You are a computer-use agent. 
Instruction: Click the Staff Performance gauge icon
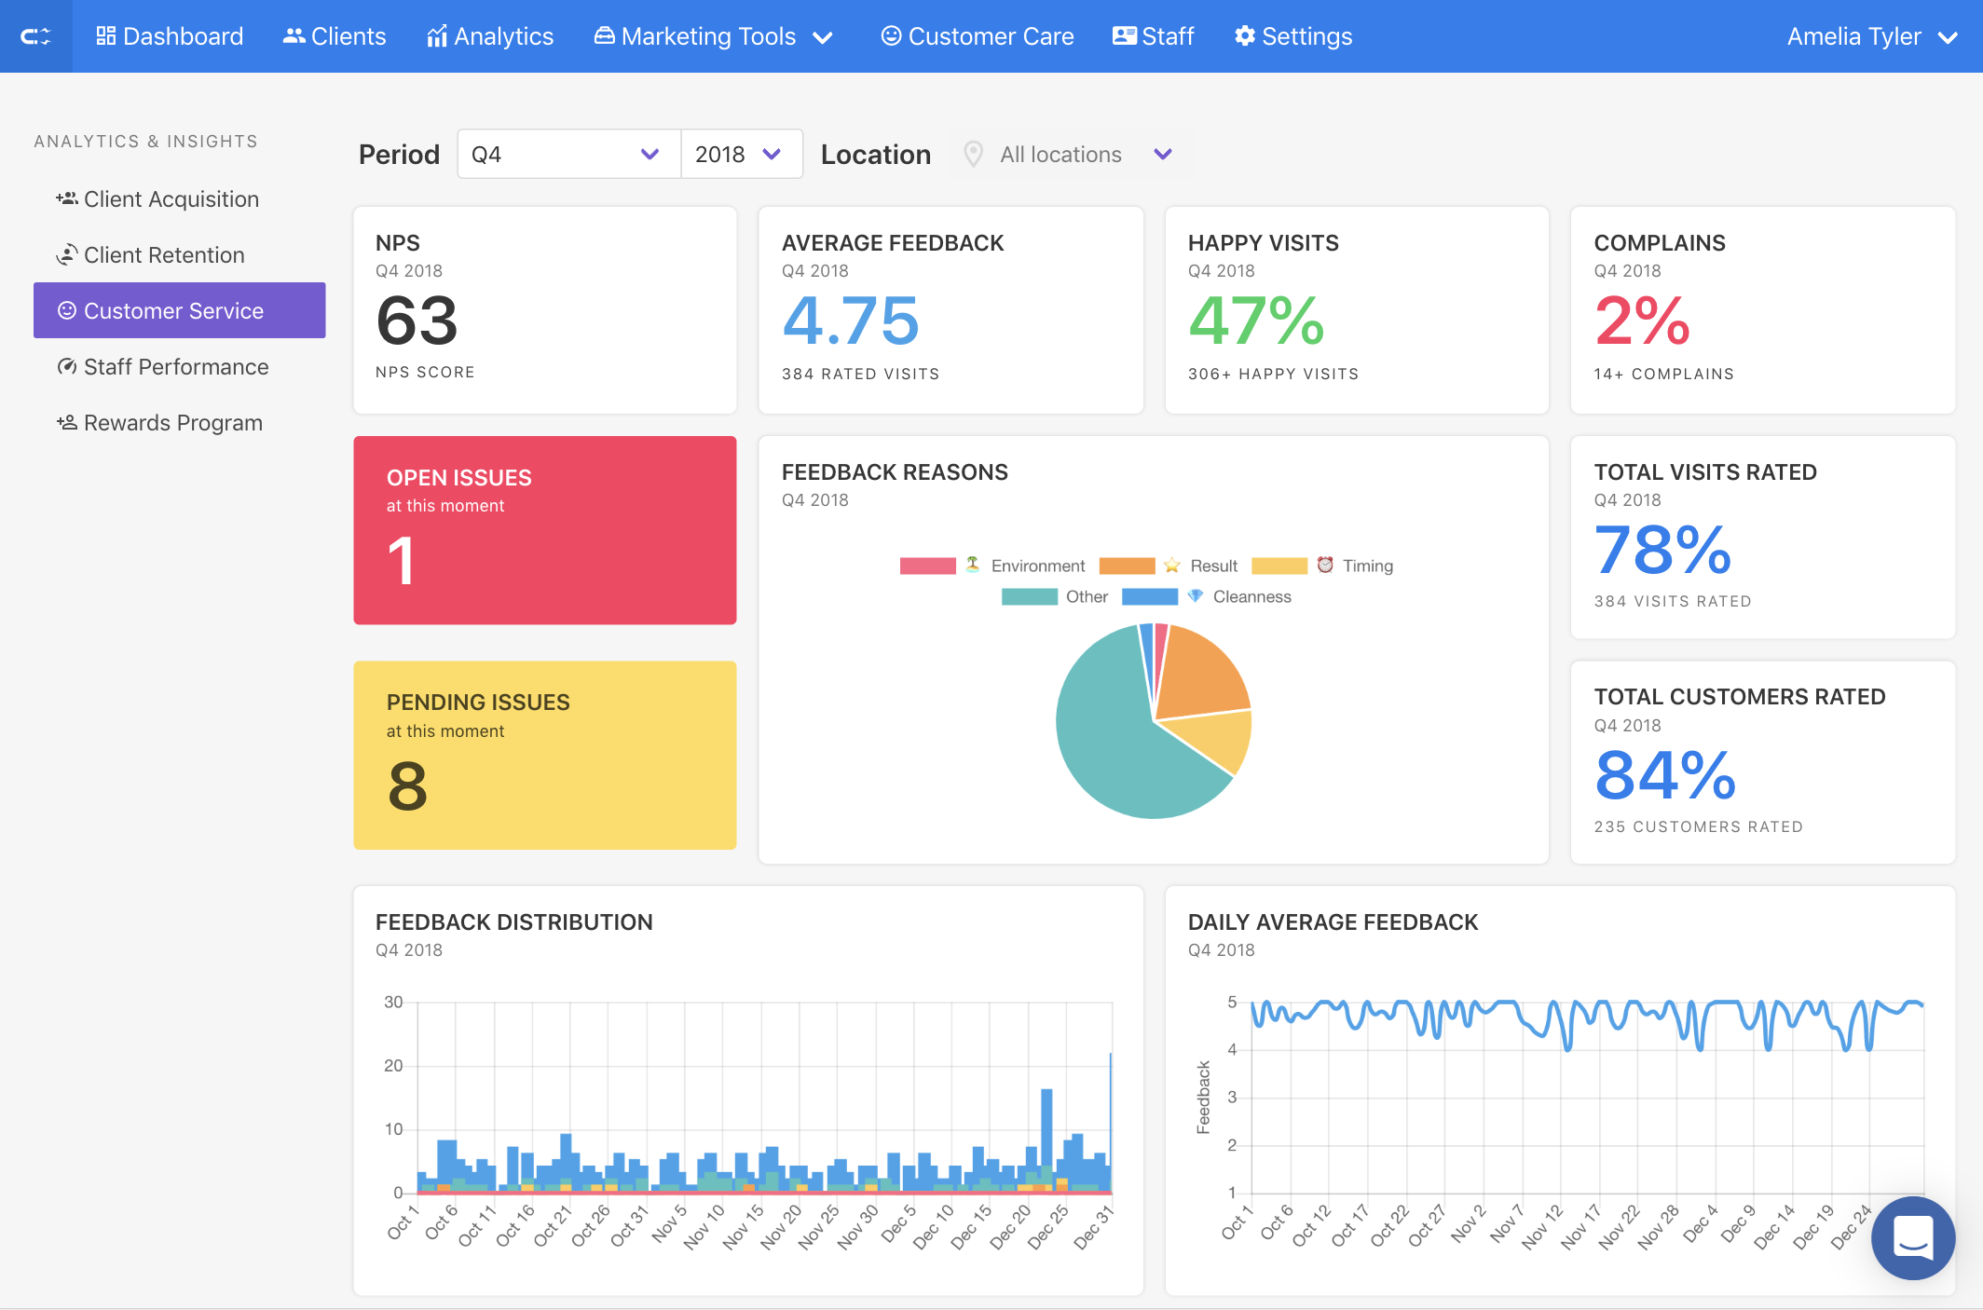pyautogui.click(x=66, y=367)
